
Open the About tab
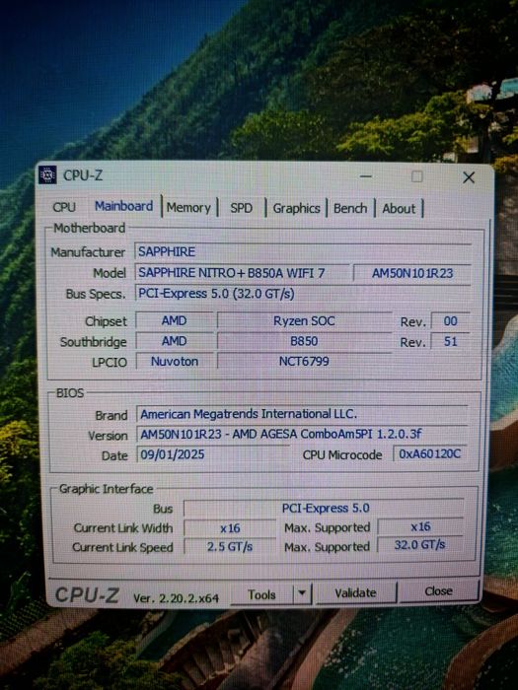point(399,209)
